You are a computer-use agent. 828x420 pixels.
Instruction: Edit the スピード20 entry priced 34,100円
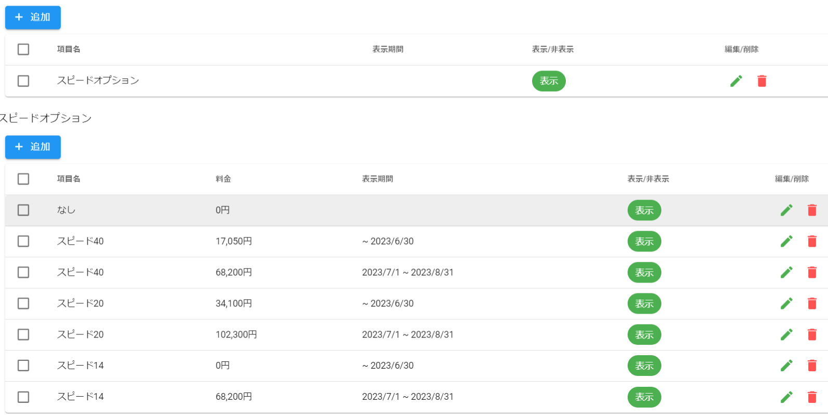click(x=786, y=303)
